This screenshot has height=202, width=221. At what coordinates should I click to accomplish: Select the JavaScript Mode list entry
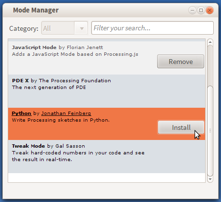tap(107, 58)
